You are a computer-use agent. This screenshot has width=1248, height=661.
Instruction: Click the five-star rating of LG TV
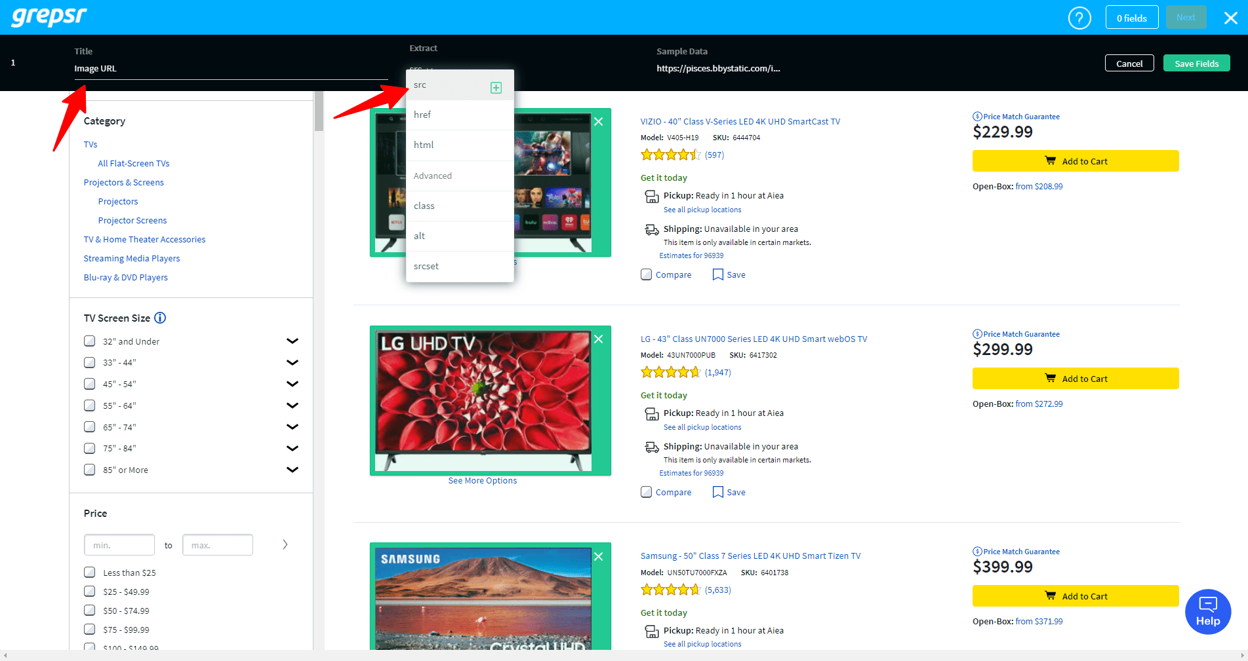coord(670,373)
